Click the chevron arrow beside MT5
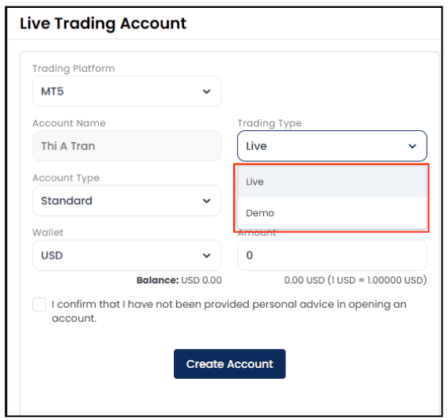 point(206,92)
